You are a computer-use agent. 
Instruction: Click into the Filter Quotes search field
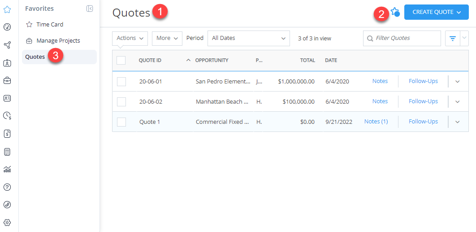pos(402,38)
